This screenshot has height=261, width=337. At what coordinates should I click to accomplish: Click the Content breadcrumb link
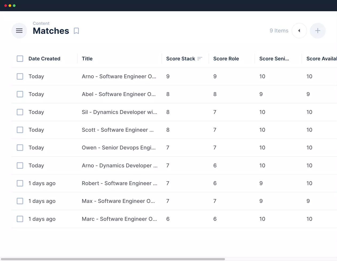point(41,24)
